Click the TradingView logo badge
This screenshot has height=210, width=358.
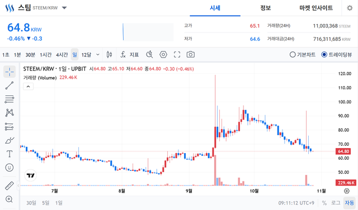(x=31, y=175)
